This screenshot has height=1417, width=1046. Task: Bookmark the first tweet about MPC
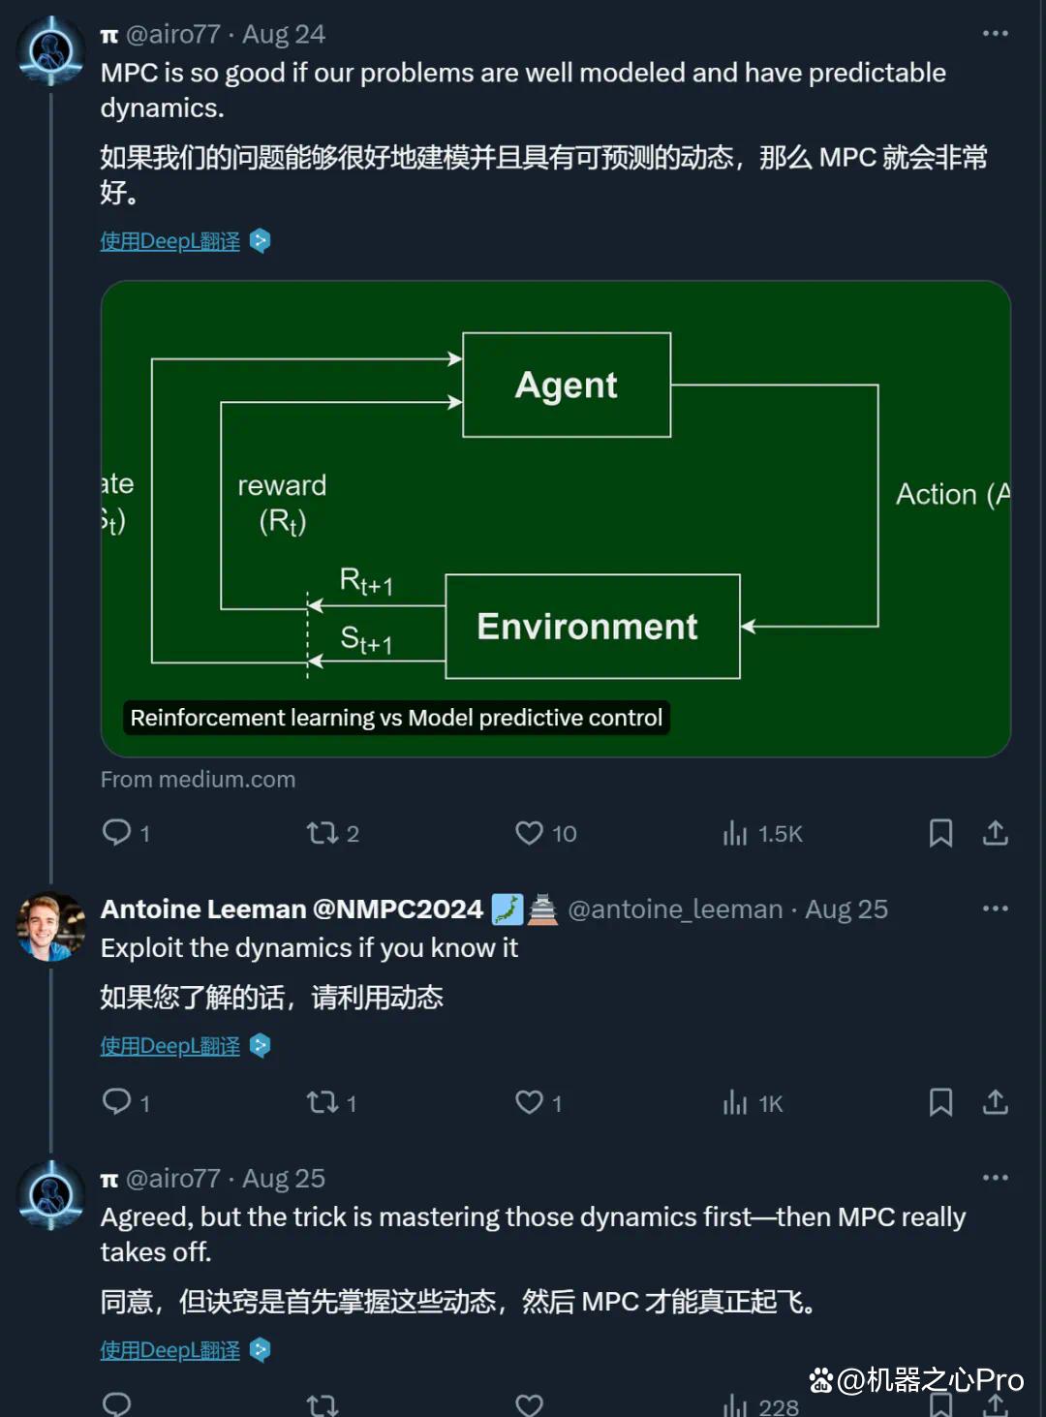(940, 833)
